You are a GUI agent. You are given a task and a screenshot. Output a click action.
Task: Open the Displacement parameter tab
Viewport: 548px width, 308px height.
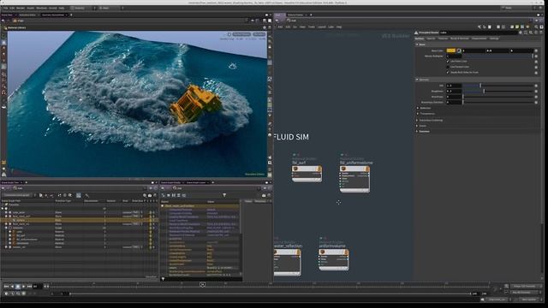click(x=479, y=38)
